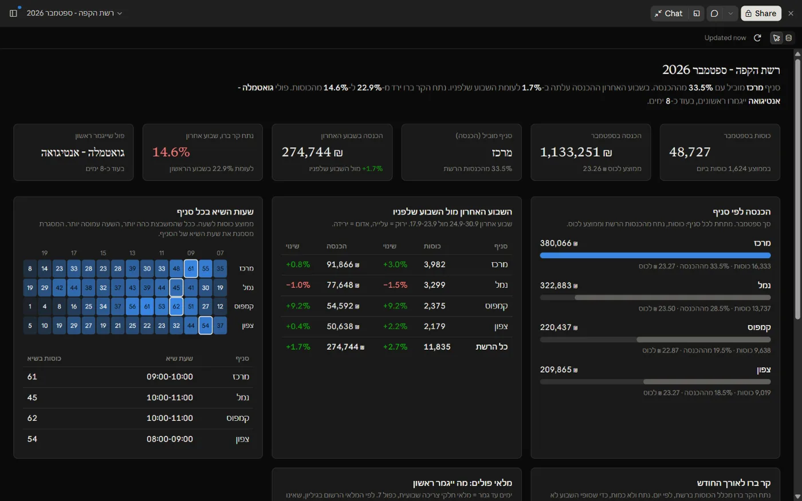
Task: Click the 209,865 revenue amount
Action: point(559,370)
